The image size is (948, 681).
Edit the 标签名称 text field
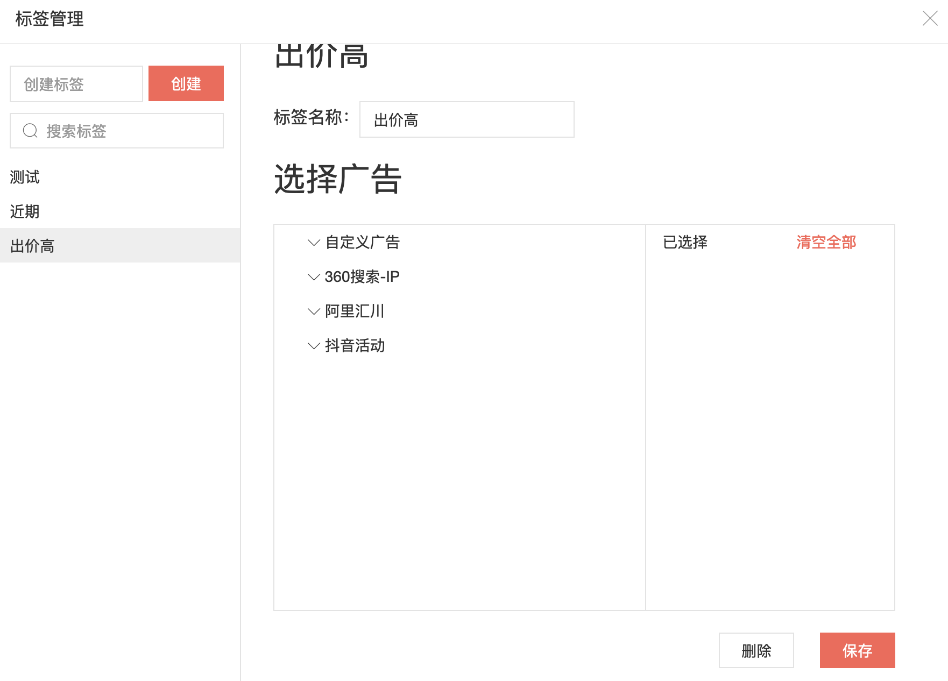[466, 119]
